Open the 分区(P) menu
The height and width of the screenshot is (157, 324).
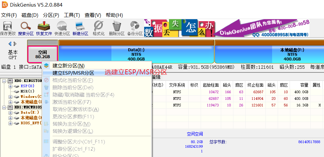[51, 15]
